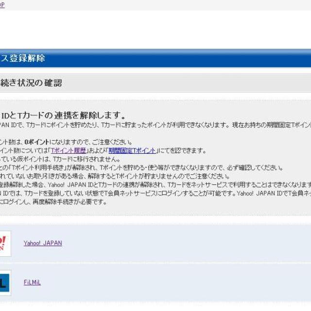311x311 pixels.
Task: Open the FiLMiL service link
Action: tap(32, 282)
